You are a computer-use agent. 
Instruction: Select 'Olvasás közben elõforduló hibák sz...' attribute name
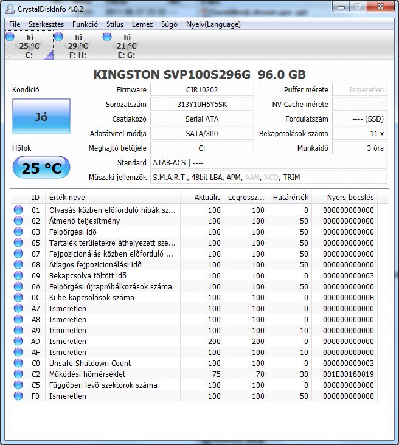(113, 210)
